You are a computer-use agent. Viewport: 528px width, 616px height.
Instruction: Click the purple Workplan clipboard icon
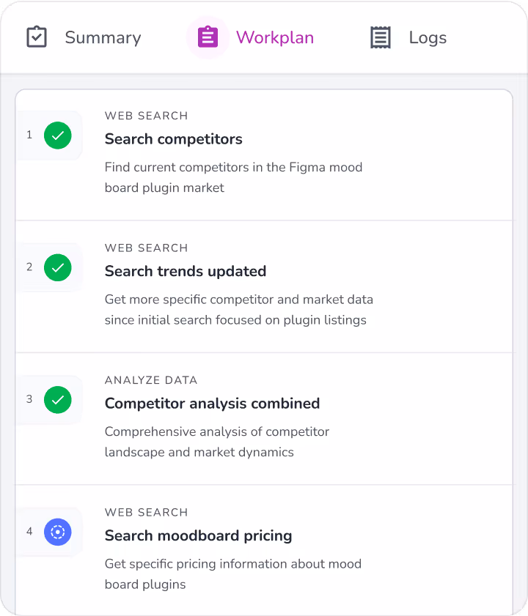(x=208, y=37)
